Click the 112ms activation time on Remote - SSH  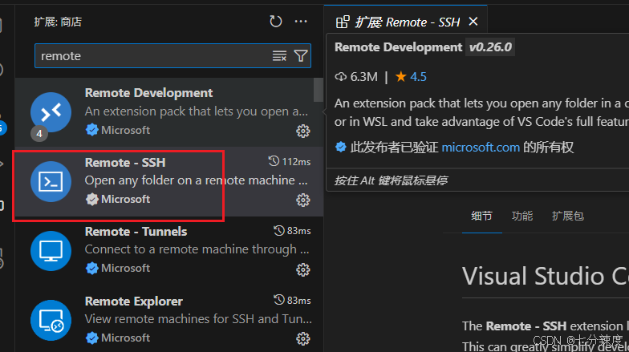point(296,162)
